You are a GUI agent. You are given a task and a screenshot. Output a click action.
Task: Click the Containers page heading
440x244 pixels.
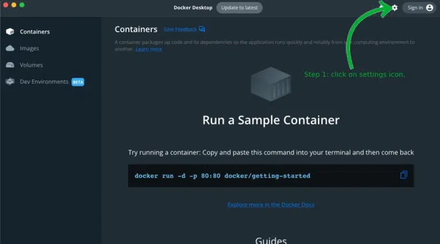point(136,29)
